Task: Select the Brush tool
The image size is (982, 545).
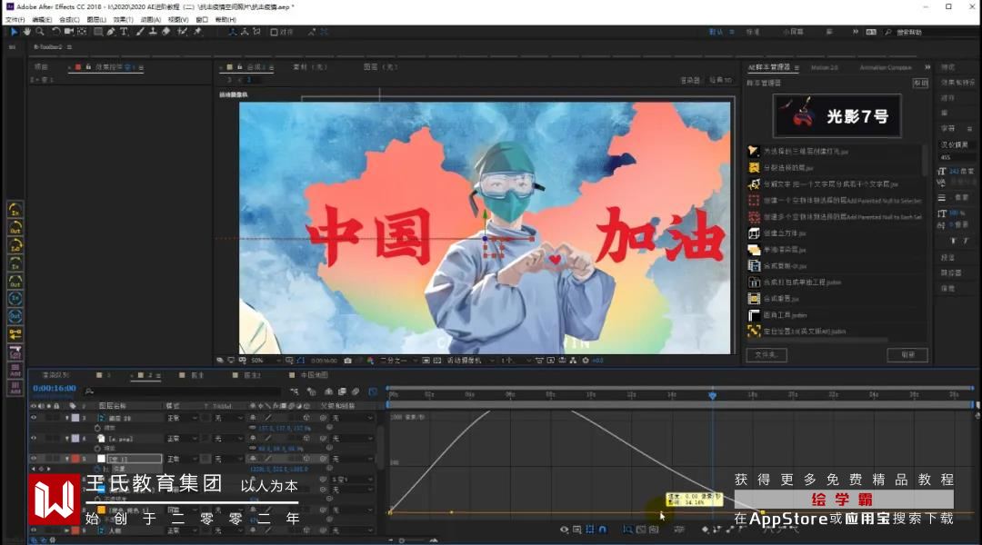Action: point(140,31)
